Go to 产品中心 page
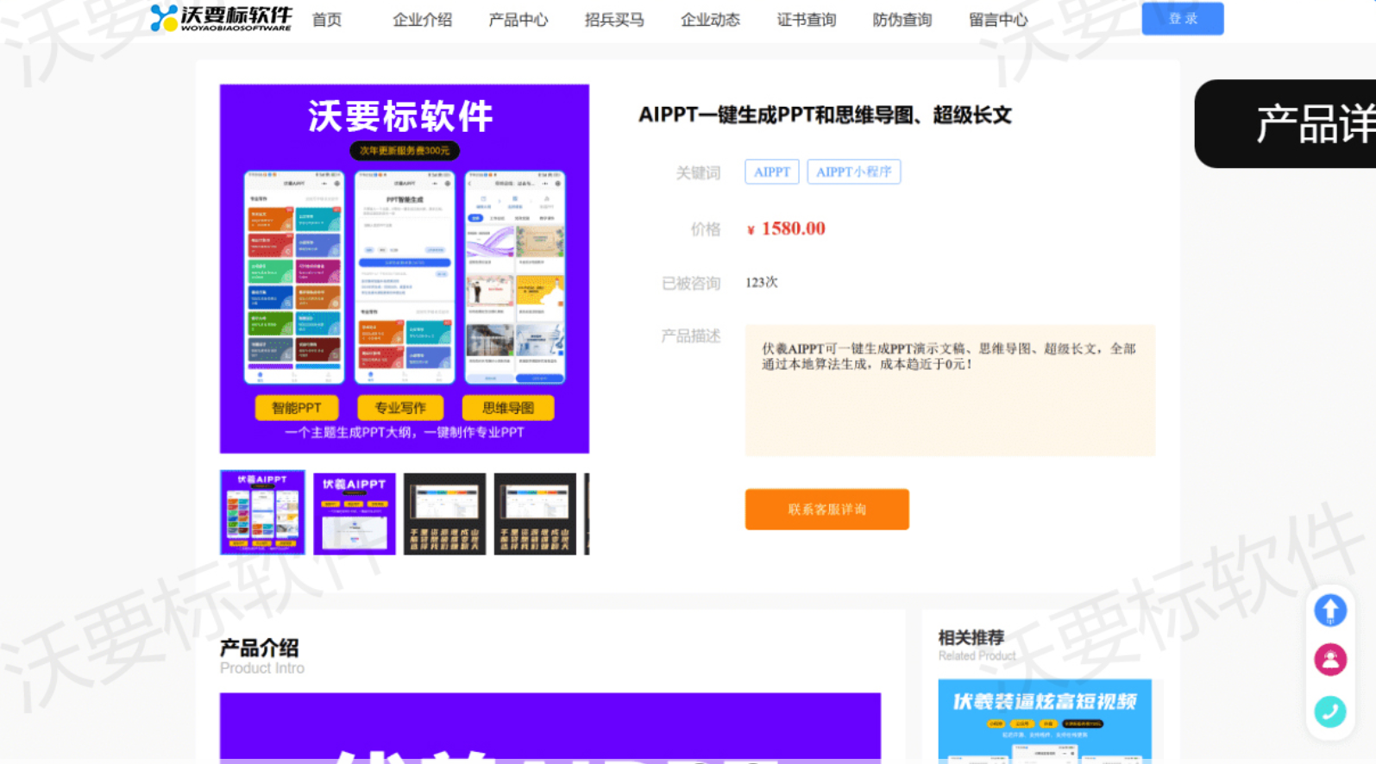The height and width of the screenshot is (764, 1376). [518, 20]
